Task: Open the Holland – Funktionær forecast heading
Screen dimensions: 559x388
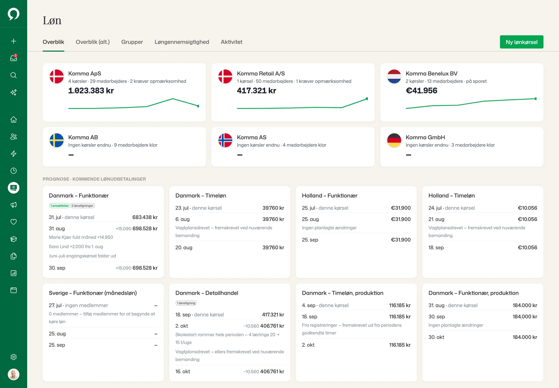Action: tap(329, 196)
